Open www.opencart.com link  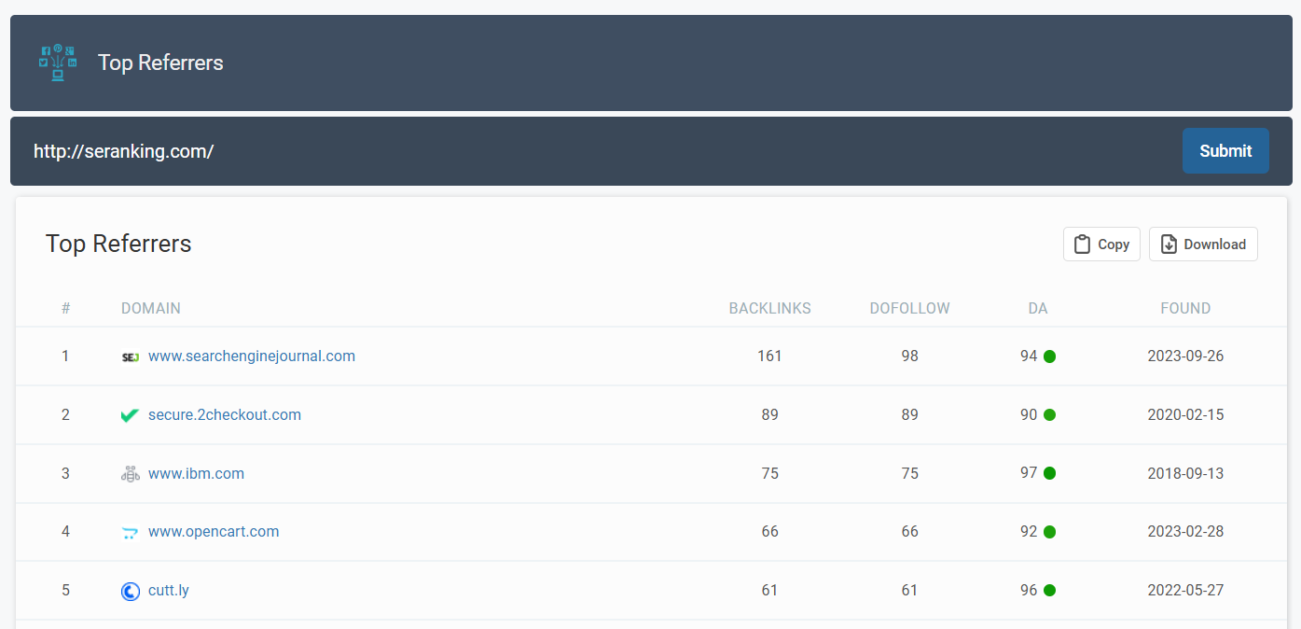(x=214, y=532)
